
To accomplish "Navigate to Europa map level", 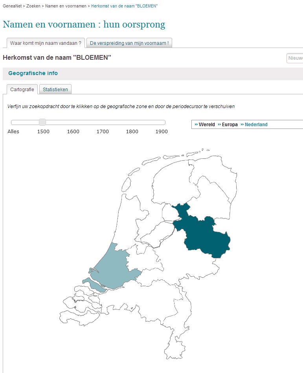I will (230, 125).
